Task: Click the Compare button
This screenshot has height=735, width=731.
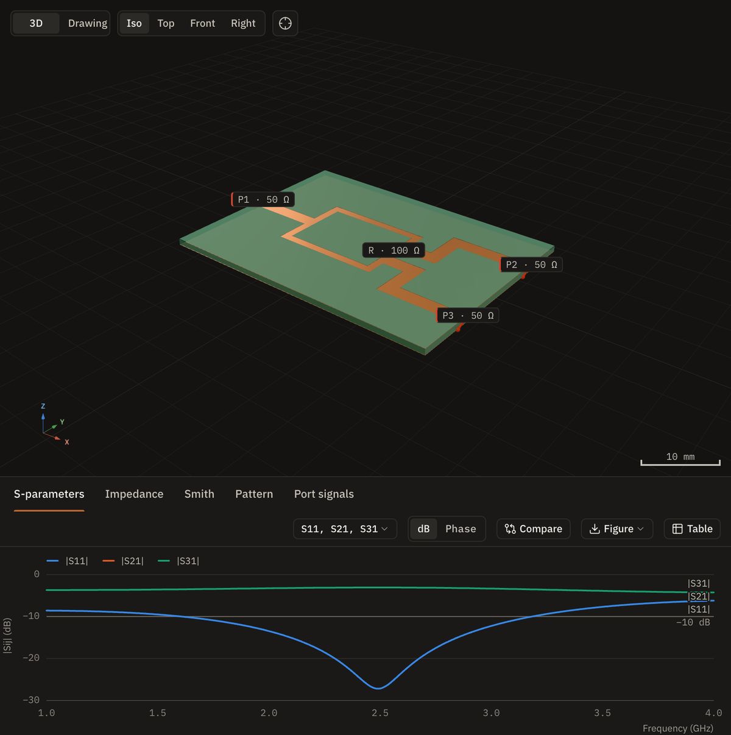Action: [x=534, y=529]
